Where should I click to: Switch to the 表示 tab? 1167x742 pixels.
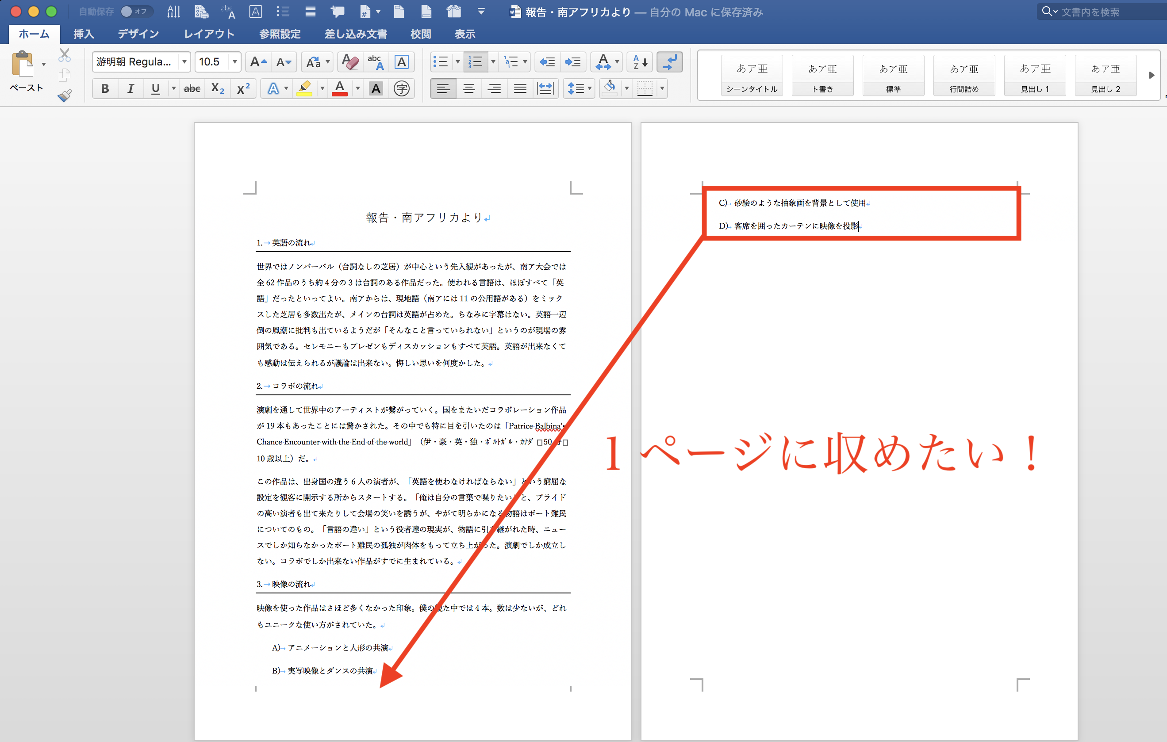tap(465, 34)
